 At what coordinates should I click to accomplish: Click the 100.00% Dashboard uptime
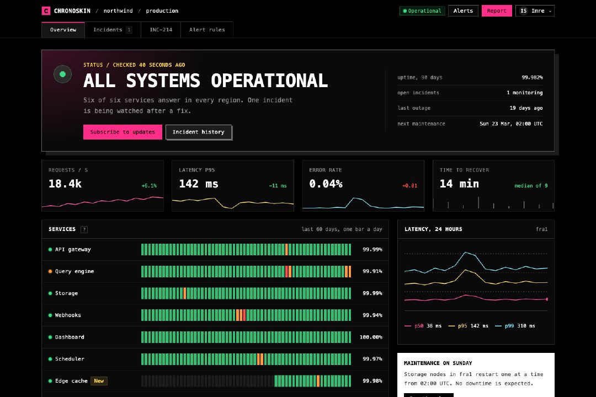point(371,337)
